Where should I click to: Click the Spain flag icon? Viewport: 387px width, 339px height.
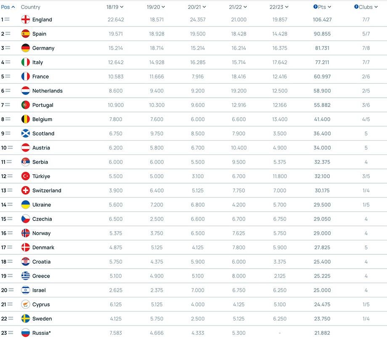point(25,34)
